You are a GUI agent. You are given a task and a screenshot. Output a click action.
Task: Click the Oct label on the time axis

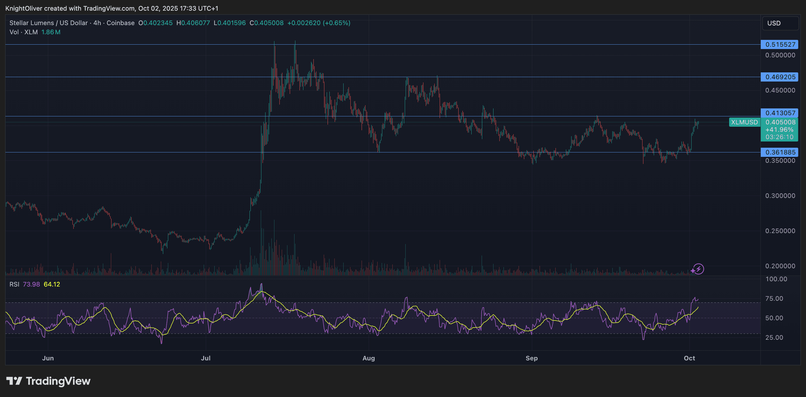[x=690, y=358]
